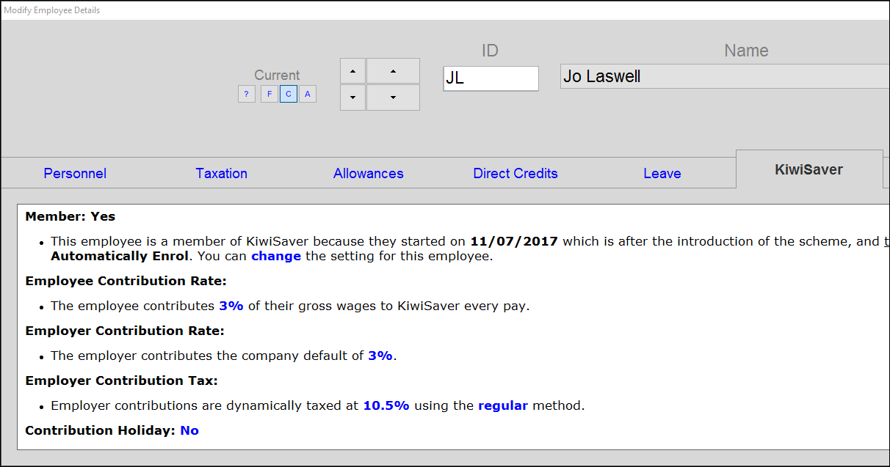The width and height of the screenshot is (890, 467).
Task: Select the Direct Credits tab
Action: [x=515, y=174]
